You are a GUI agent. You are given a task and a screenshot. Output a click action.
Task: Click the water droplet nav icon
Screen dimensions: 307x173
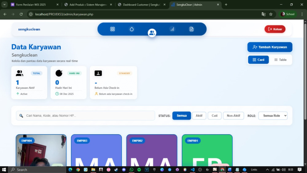[132, 29]
